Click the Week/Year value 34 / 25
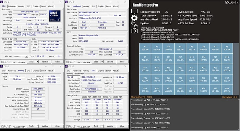 120,83
